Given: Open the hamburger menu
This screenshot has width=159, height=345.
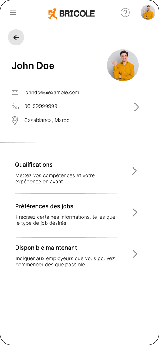Looking at the screenshot, I should [x=13, y=13].
